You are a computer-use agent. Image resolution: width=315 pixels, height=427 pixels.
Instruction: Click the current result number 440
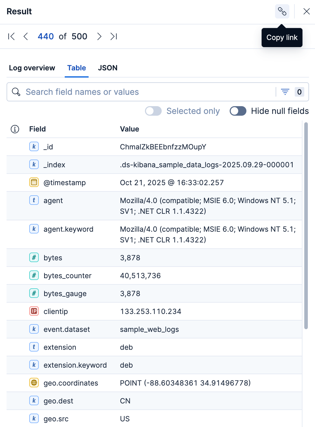pos(46,36)
